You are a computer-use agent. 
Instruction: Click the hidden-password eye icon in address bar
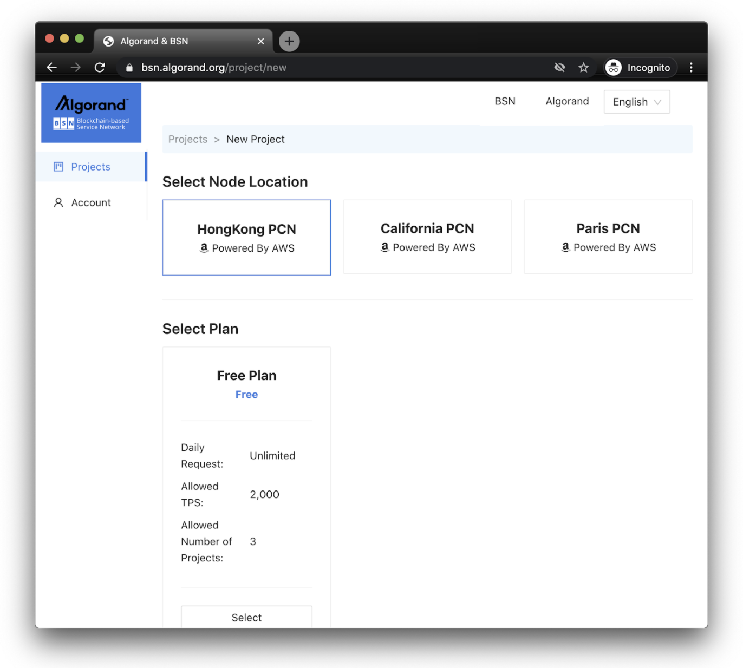[x=559, y=67]
